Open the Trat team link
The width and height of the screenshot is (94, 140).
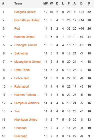click(17, 111)
